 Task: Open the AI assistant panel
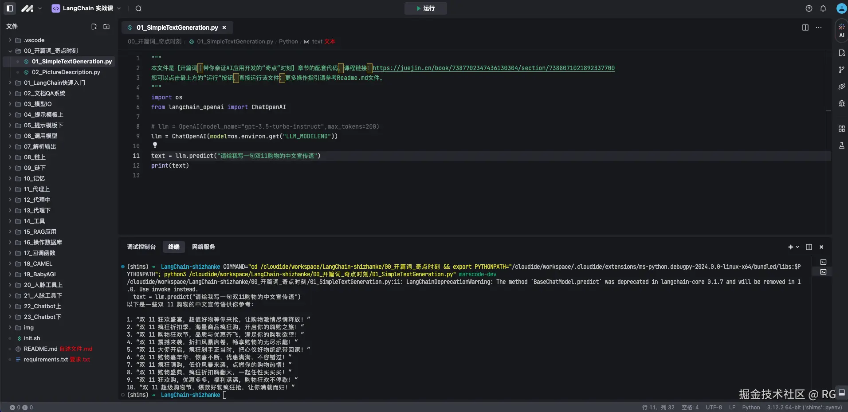(841, 30)
